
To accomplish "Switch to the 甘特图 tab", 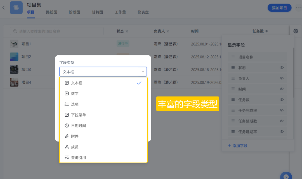I will point(97,12).
